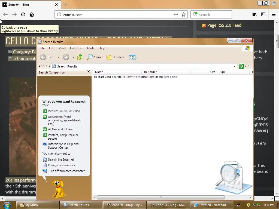Open Information in Help and Support Center
279x209 pixels.
point(63,146)
